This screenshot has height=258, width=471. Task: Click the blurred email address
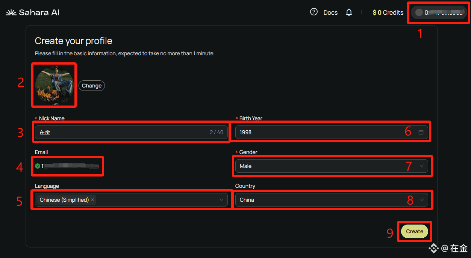[71, 166]
